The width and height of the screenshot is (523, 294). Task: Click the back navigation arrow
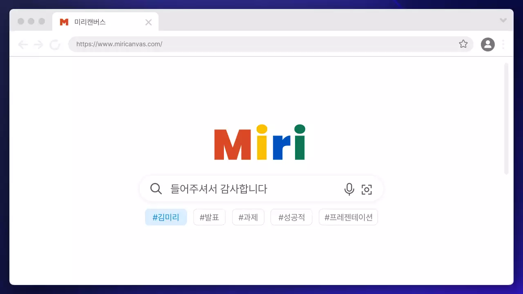pyautogui.click(x=23, y=44)
